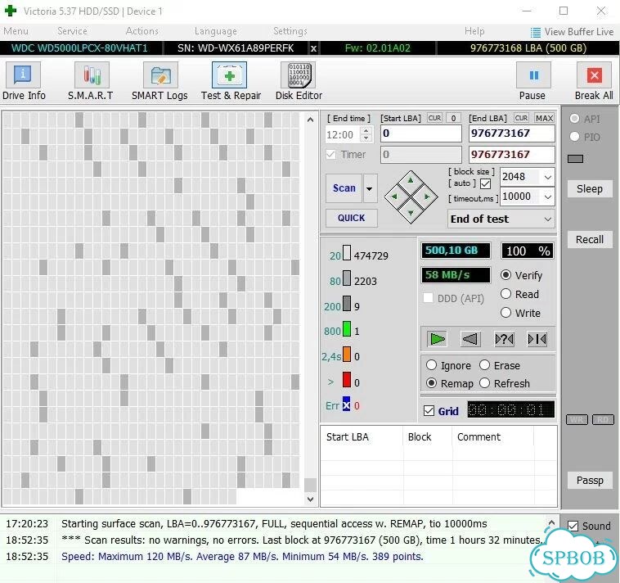
Task: Click the WR indicator
Action: coord(577,419)
